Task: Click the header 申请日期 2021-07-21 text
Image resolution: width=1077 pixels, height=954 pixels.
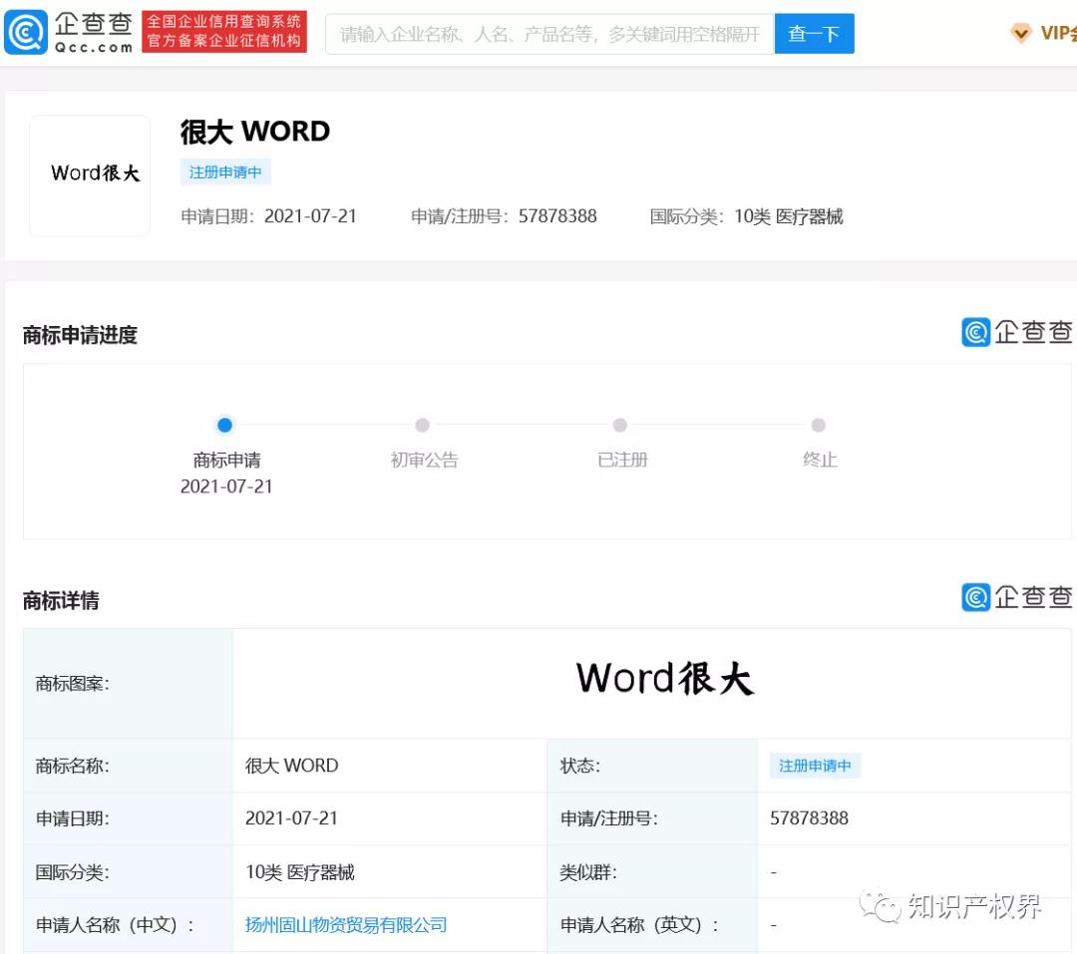Action: [x=268, y=216]
